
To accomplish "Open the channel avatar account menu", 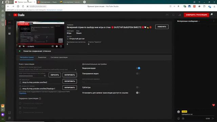I will pos(212,15).
